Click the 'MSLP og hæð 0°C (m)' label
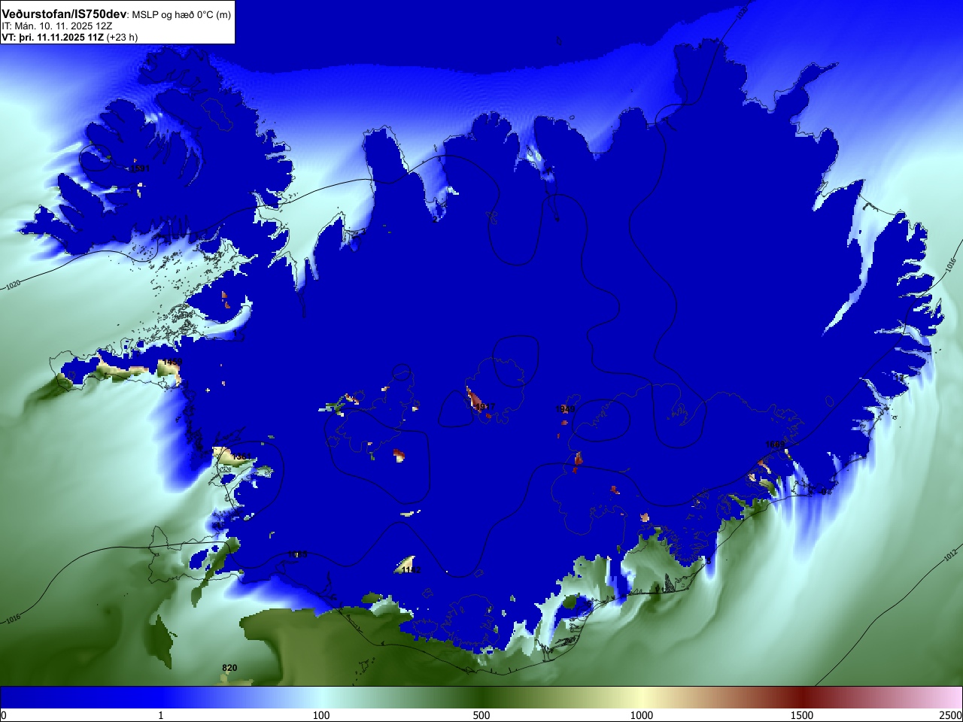963x722 pixels. (181, 15)
